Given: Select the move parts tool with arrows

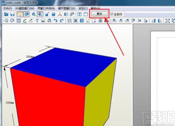Looking at the screenshot, I should (6, 21).
